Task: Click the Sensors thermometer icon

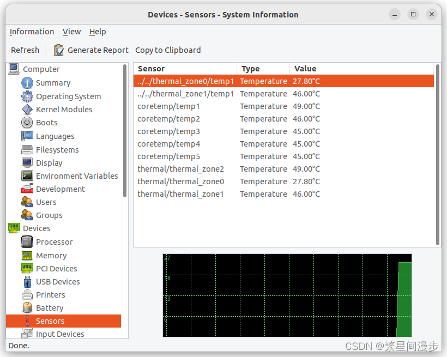Action: click(27, 321)
